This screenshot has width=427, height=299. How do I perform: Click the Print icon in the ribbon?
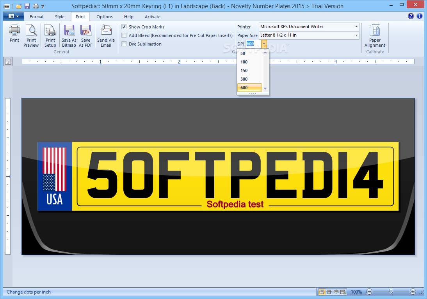point(14,33)
